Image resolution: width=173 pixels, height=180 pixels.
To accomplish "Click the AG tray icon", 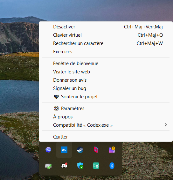I will pos(64,150).
